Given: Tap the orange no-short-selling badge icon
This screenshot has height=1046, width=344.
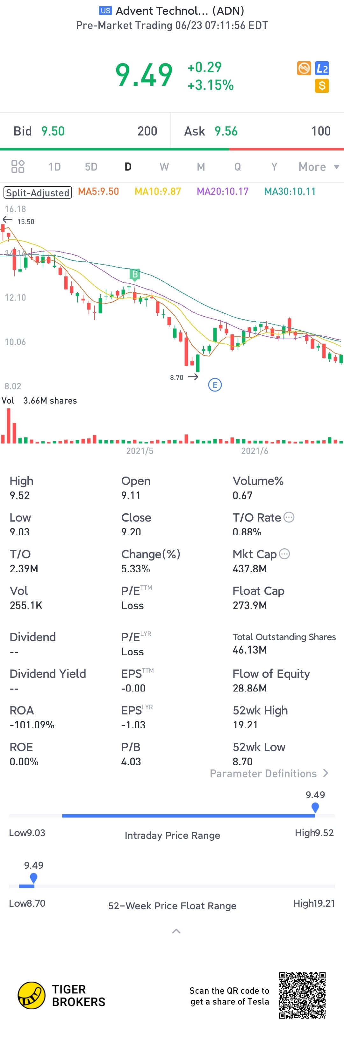Looking at the screenshot, I should click(304, 68).
